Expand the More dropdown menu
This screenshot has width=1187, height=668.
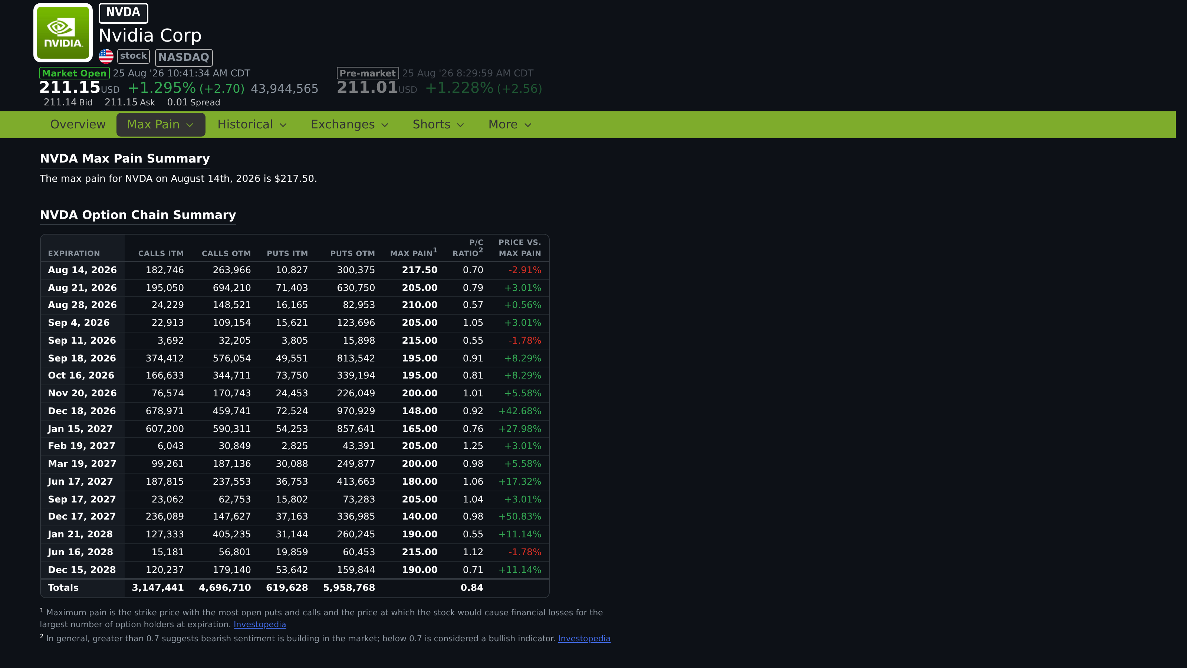(510, 124)
